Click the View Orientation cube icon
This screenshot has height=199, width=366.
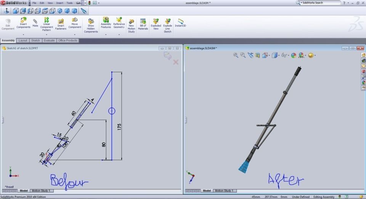[265, 55]
